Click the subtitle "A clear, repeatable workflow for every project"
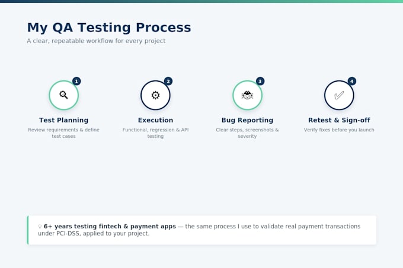This screenshot has height=268, width=403. pos(96,41)
